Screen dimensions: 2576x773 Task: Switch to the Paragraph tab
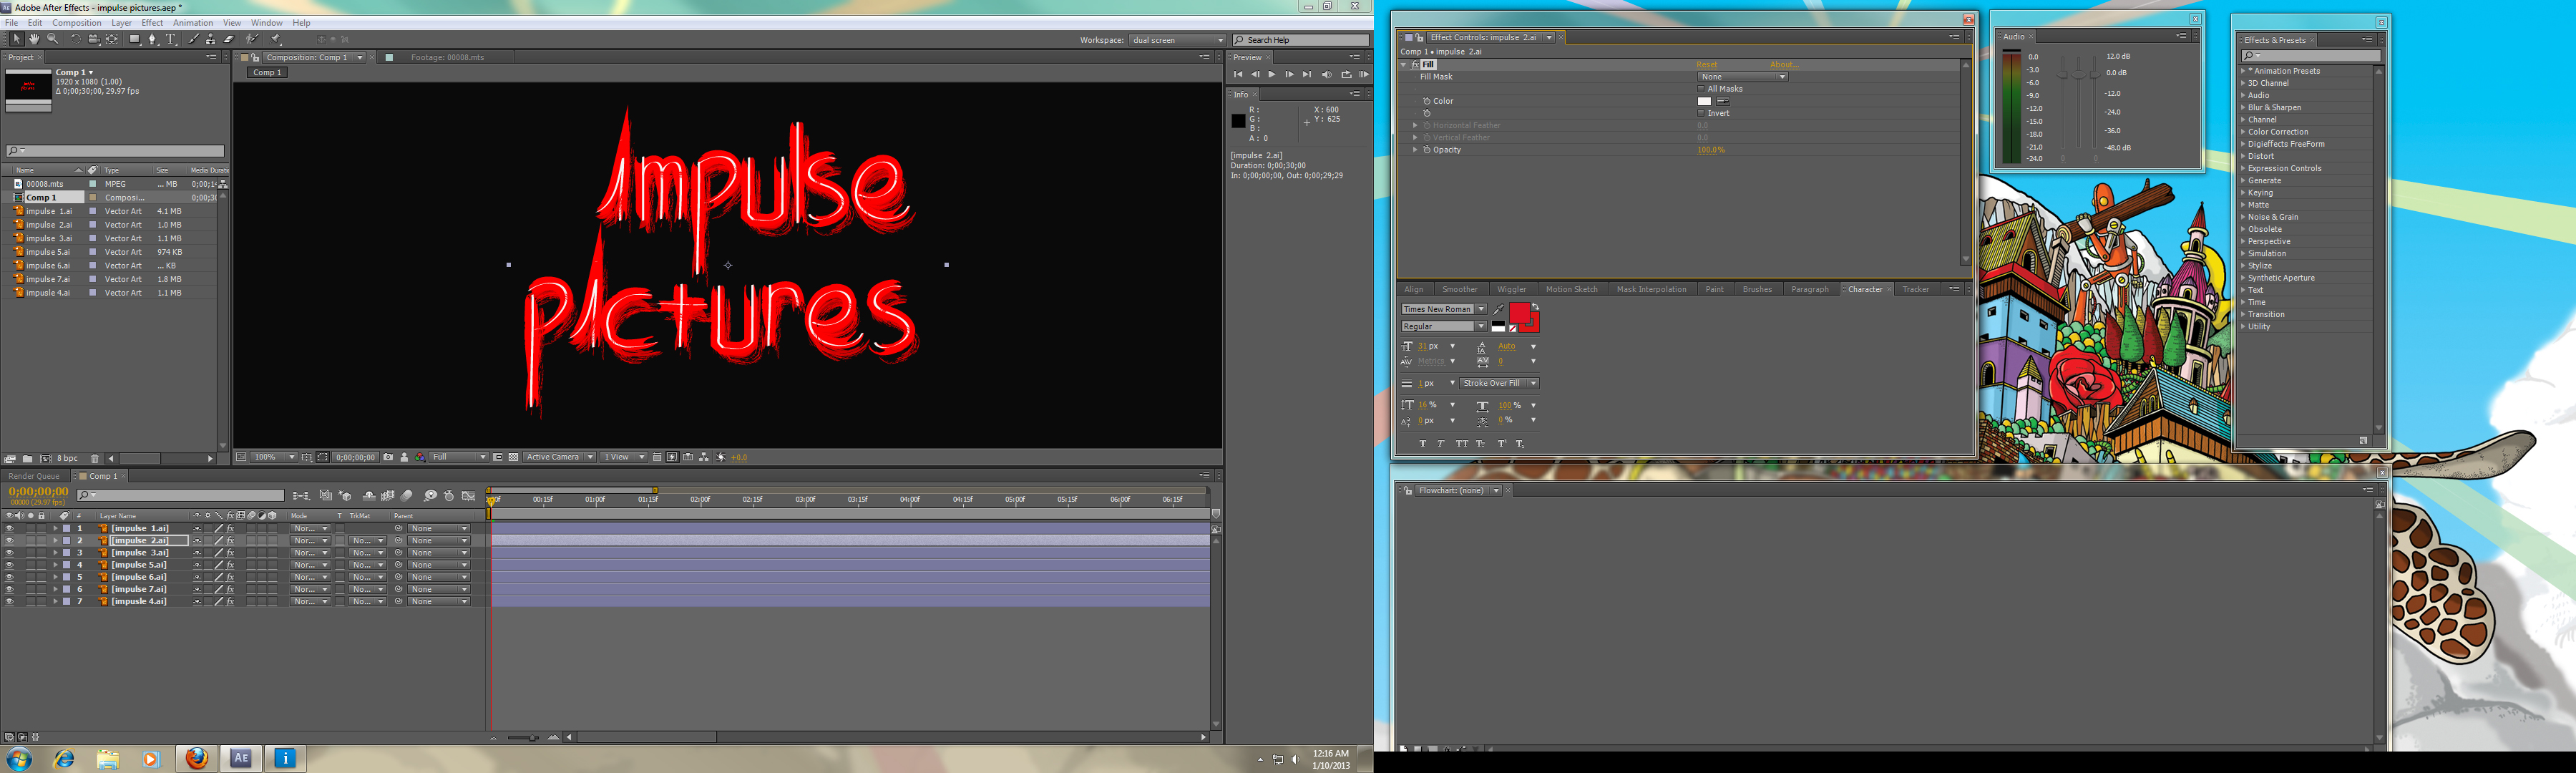[x=1809, y=290]
